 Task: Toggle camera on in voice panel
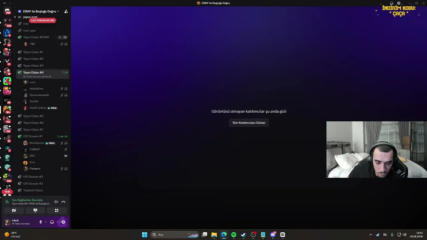pos(14,210)
